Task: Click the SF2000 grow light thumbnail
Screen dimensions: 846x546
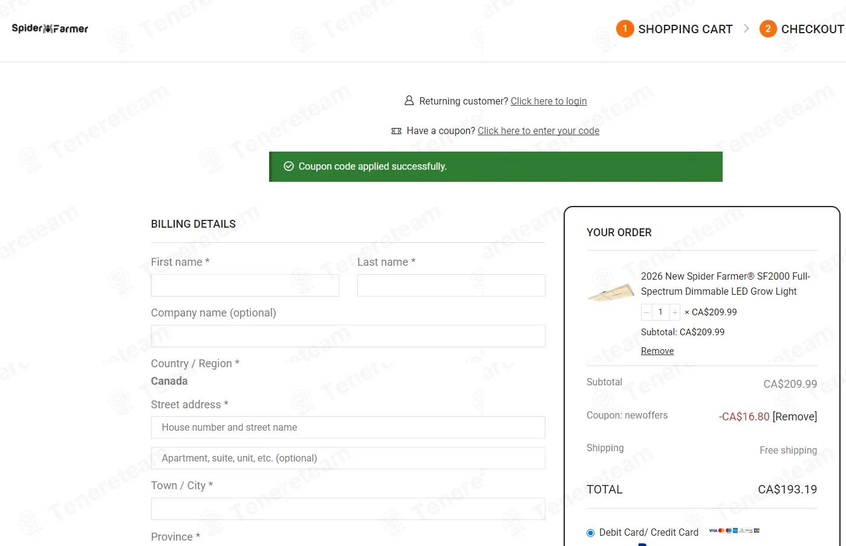Action: (611, 292)
